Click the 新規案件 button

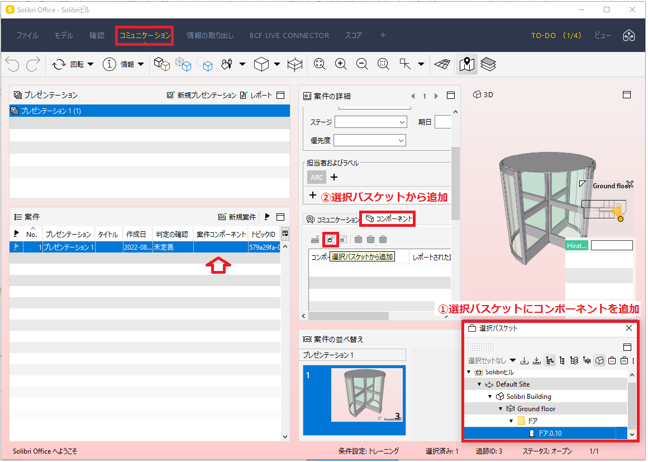point(237,217)
